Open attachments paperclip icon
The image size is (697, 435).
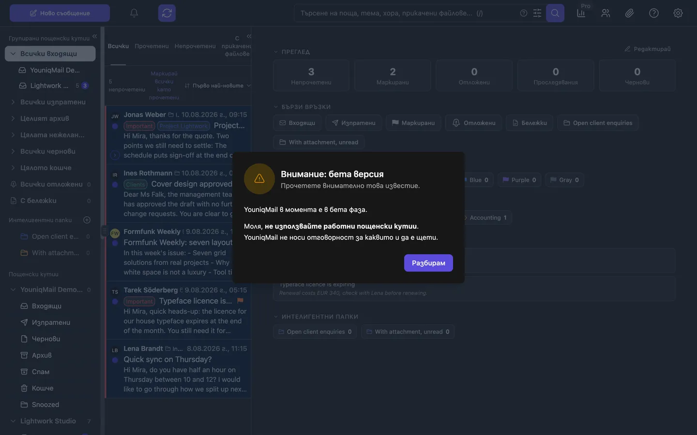[x=630, y=13]
